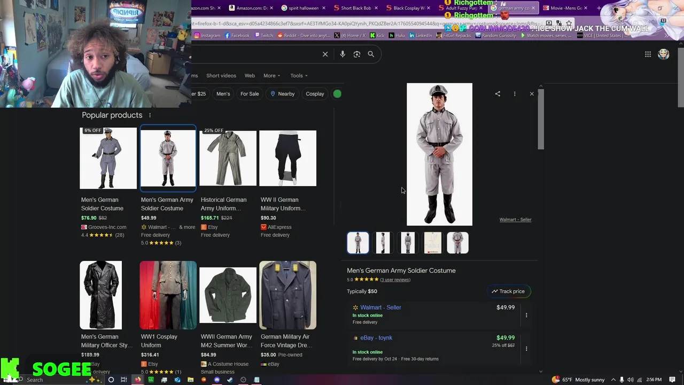Open the 3 user reviews link
Screen dimensions: 684x385
pyautogui.click(x=395, y=280)
